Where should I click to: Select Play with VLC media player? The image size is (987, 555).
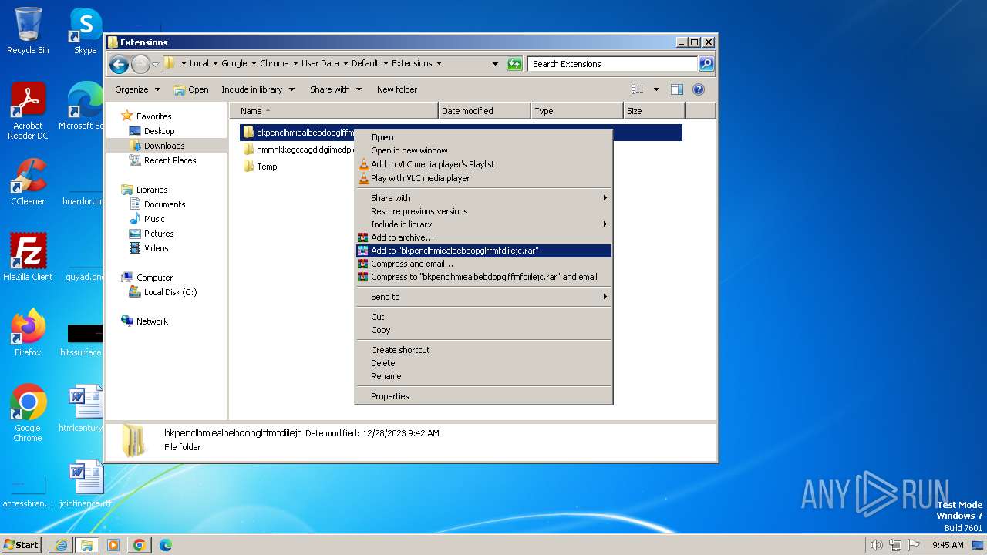483,178
